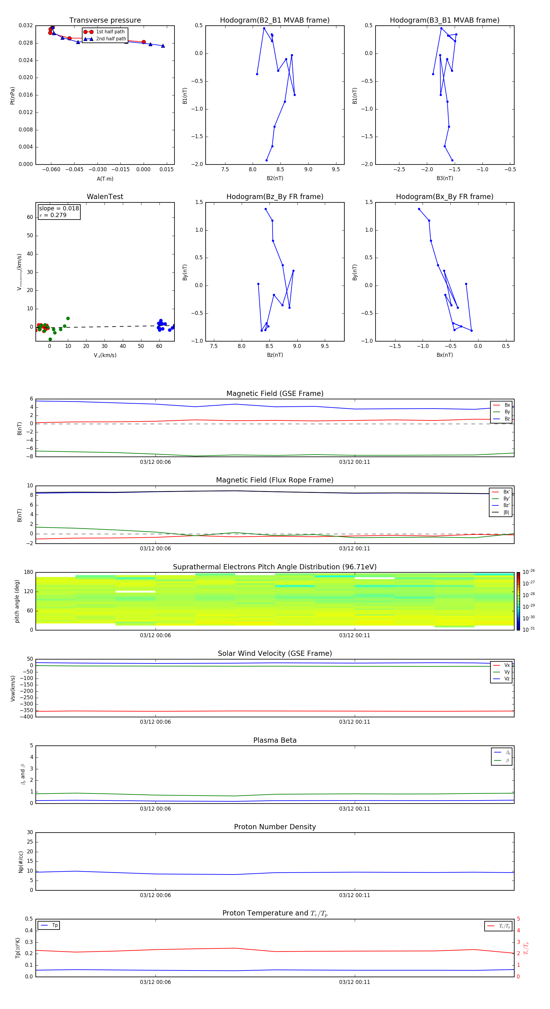
Task: Select the β entry in Plasma Beta legend
Action: (502, 760)
